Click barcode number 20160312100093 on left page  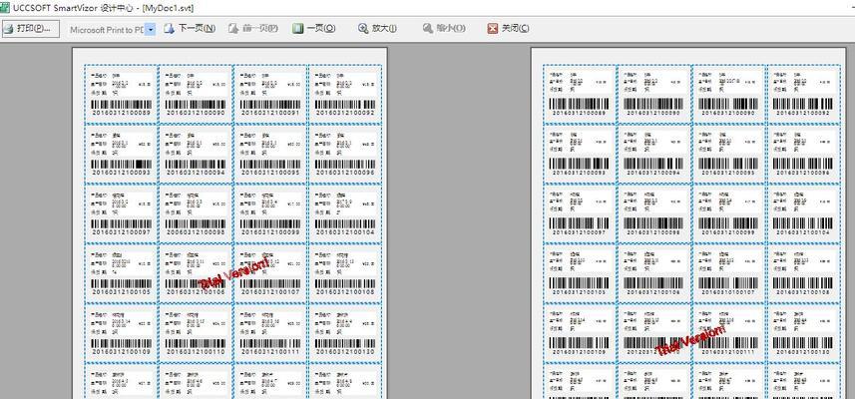121,173
